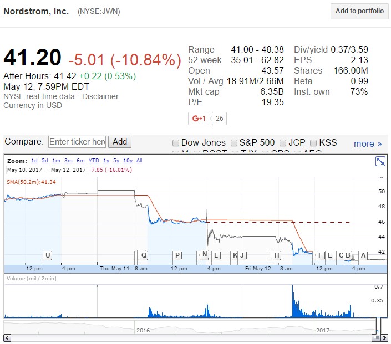Click the +1 count bubble 26
391x344 pixels.
coord(219,119)
